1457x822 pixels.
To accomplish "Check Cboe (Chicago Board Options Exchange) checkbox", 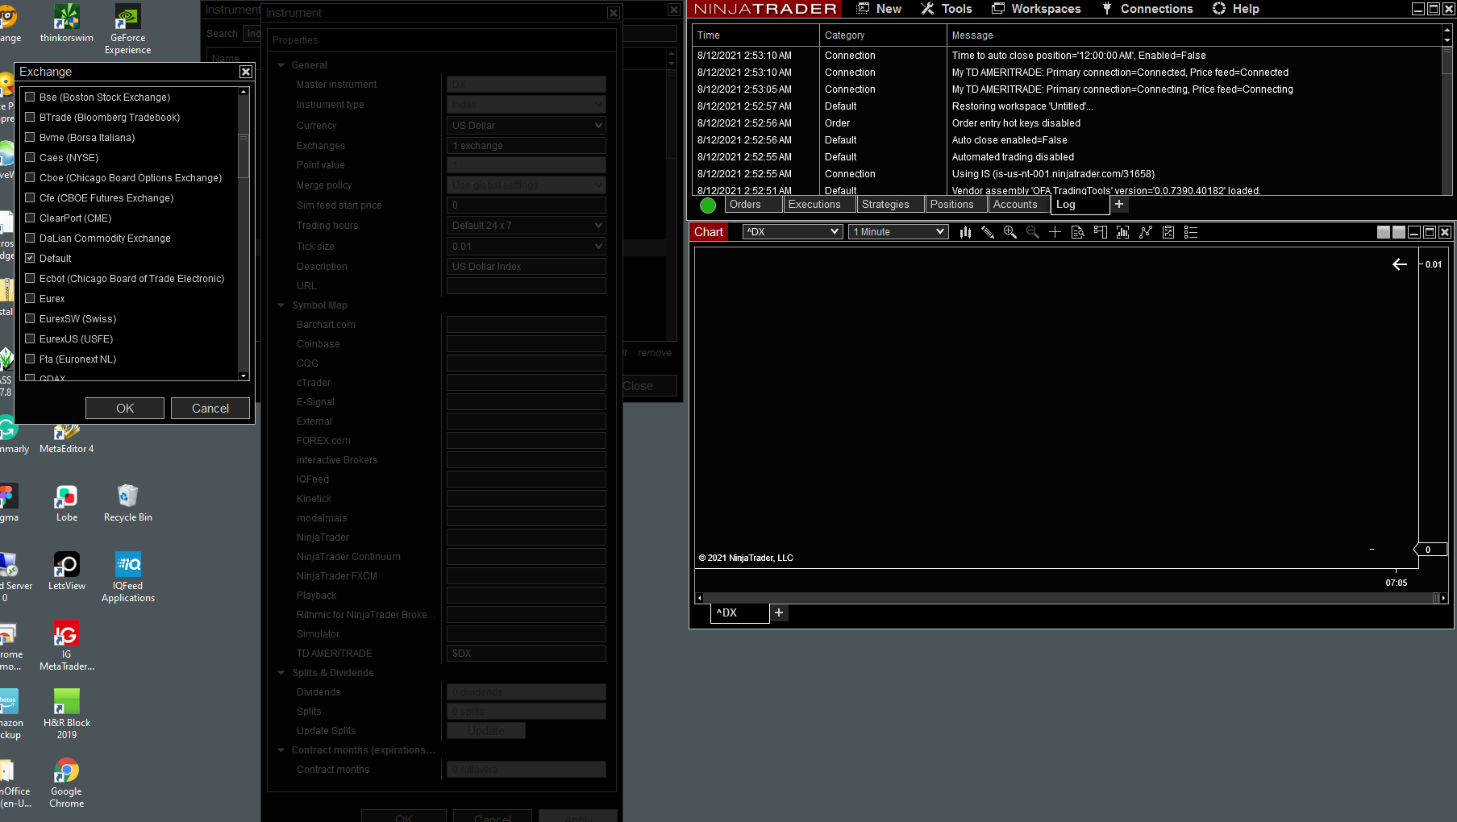I will tap(30, 177).
